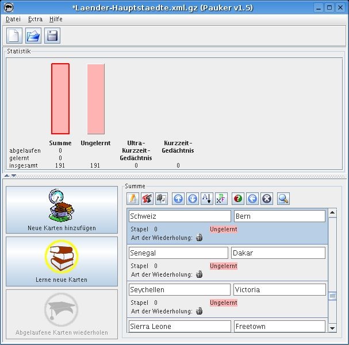The width and height of the screenshot is (349, 345).
Task: Open the Extra menu
Action: tap(35, 20)
